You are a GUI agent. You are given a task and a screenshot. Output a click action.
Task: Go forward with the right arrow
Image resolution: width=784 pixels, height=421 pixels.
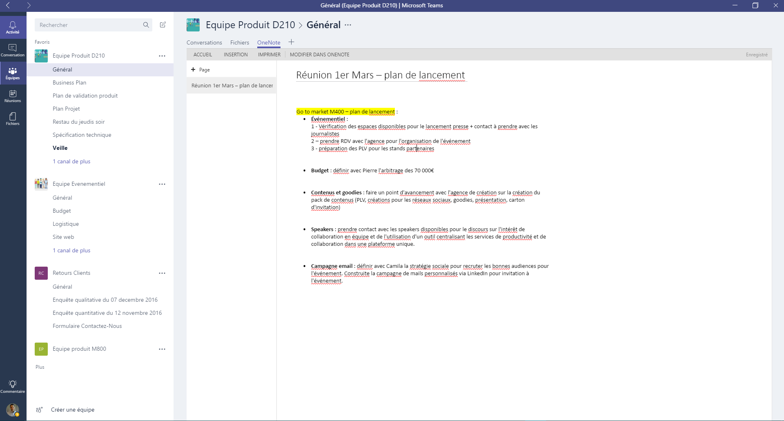coord(29,5)
